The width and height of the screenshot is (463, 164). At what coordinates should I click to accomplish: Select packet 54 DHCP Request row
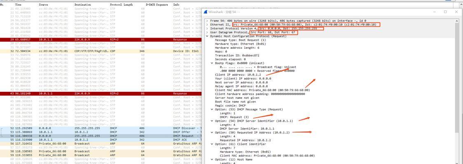101,136
